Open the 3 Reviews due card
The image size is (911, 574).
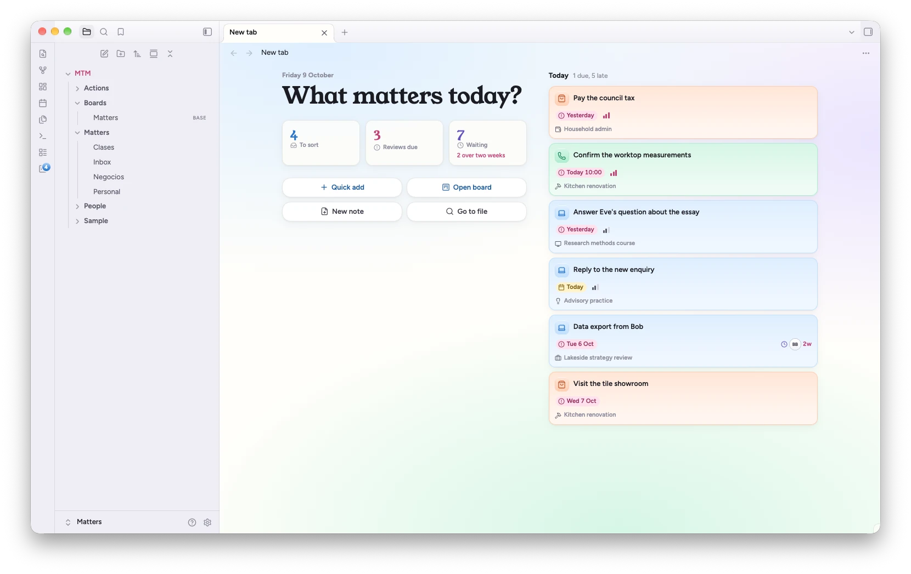(404, 143)
